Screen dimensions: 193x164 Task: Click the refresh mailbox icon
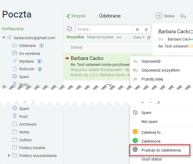pyautogui.click(x=69, y=29)
